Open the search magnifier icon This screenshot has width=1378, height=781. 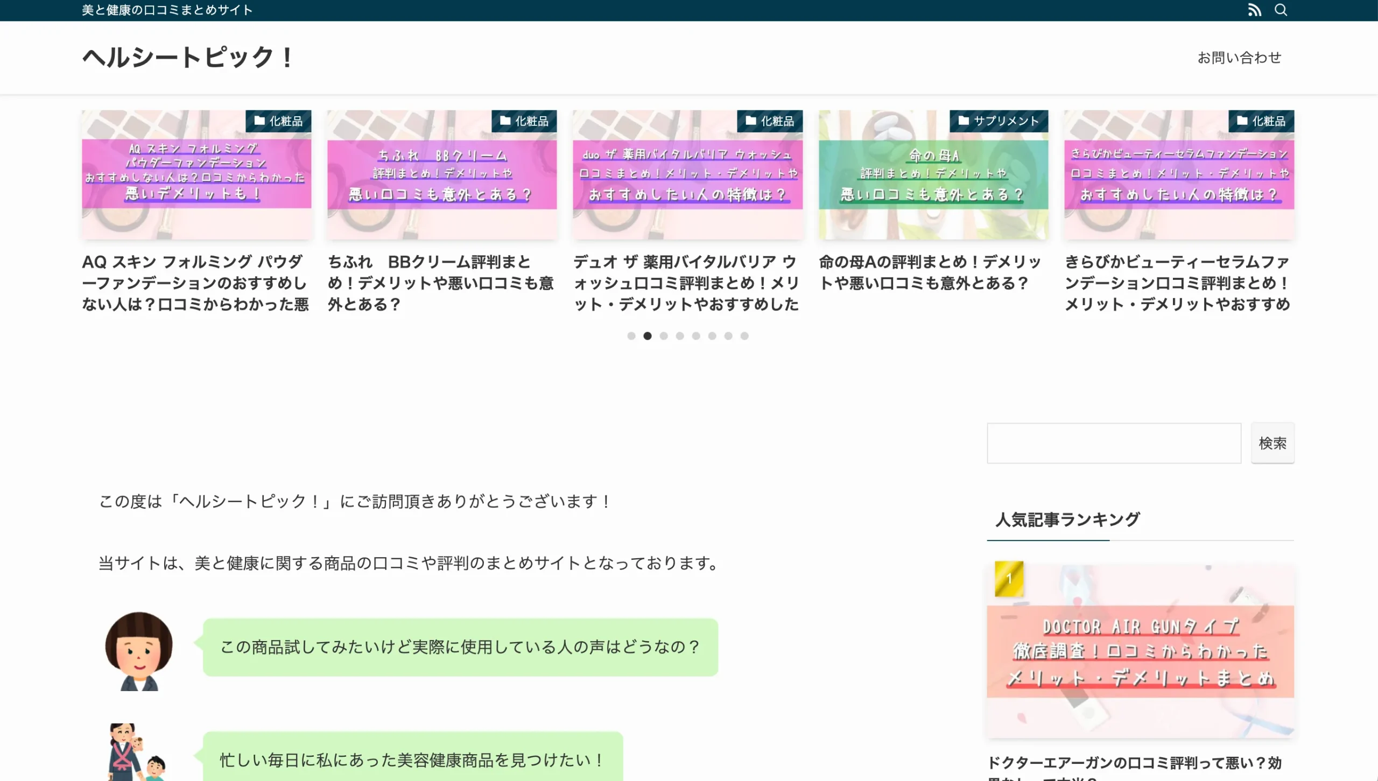(x=1282, y=9)
